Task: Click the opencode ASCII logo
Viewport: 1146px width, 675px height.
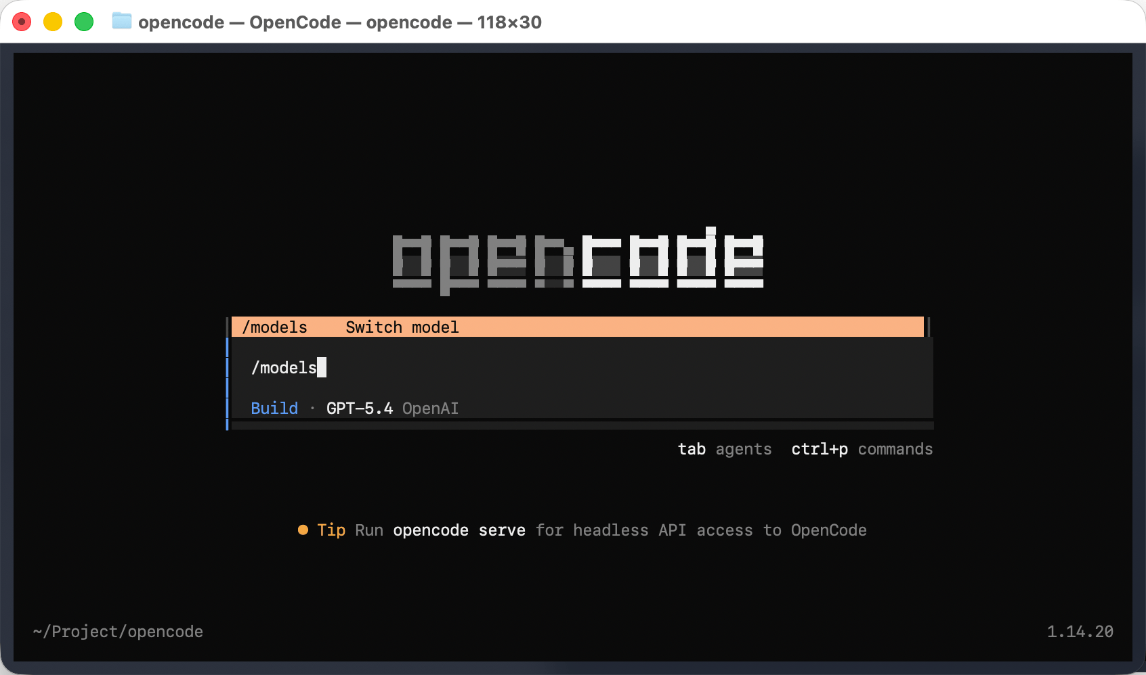Action: tap(578, 260)
